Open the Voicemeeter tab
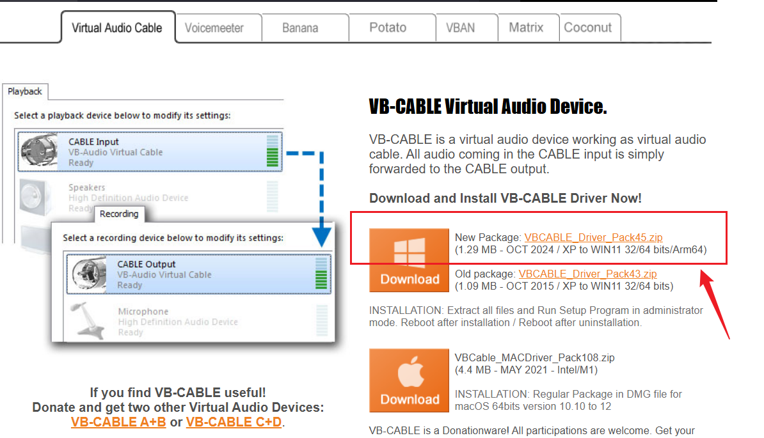 click(214, 28)
